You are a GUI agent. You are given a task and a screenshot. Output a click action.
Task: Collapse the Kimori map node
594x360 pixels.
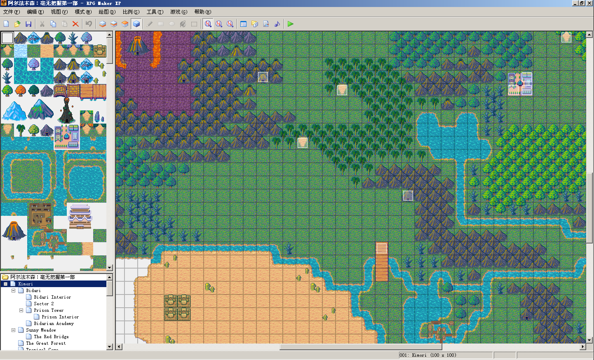pos(5,284)
